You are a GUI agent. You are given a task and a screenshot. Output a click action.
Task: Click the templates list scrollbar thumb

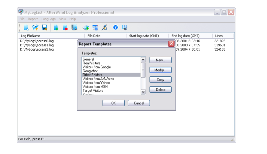(143, 70)
